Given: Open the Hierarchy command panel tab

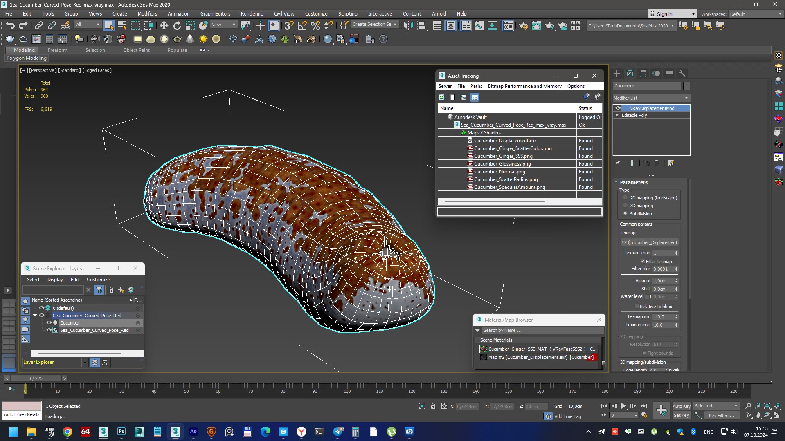Looking at the screenshot, I should (643, 74).
